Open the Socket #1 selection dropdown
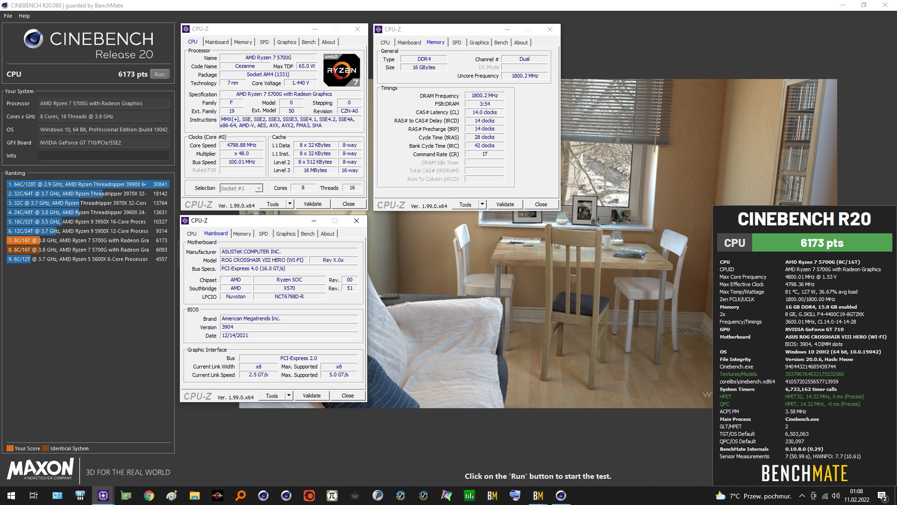 242,188
